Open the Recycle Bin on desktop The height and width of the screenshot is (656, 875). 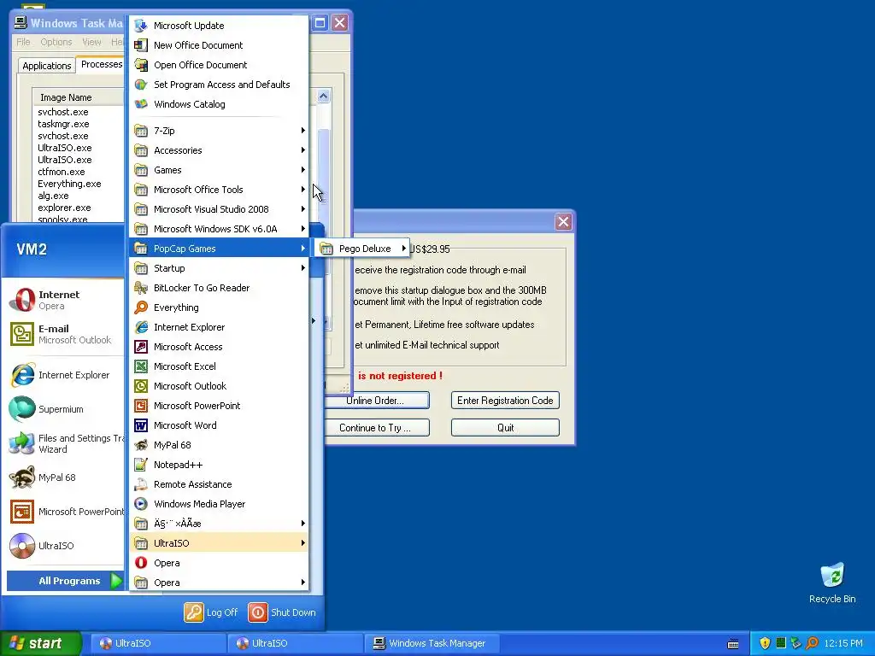click(x=832, y=583)
